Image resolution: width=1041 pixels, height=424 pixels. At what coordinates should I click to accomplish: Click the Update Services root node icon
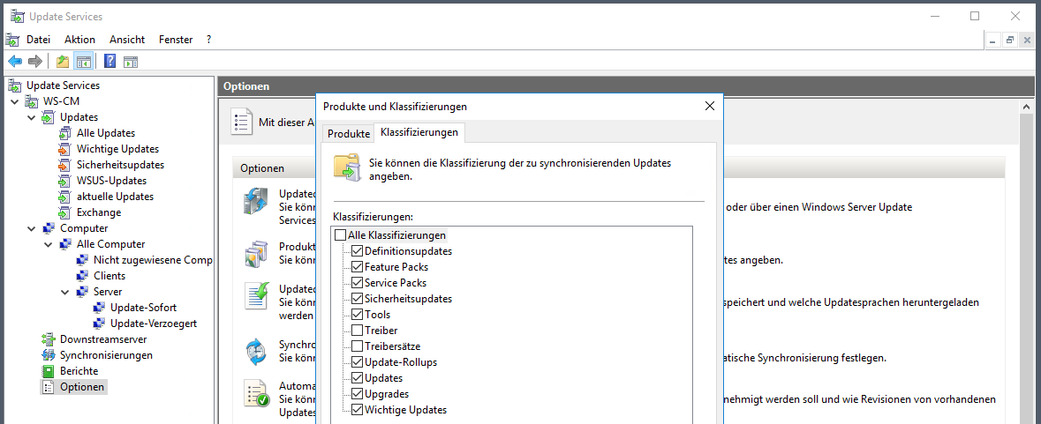point(15,86)
